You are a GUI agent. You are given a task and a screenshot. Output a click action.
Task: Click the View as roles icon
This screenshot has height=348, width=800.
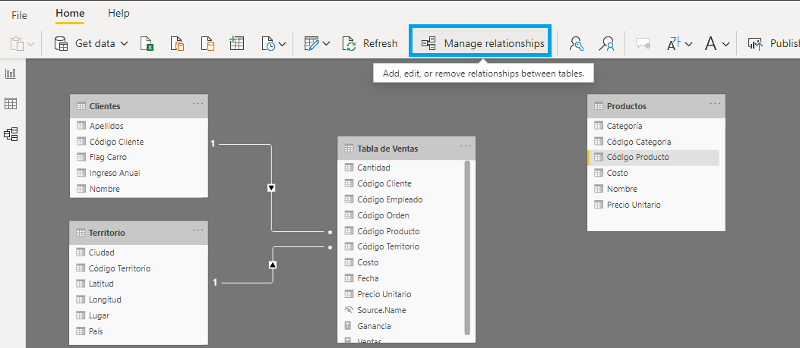(x=606, y=44)
